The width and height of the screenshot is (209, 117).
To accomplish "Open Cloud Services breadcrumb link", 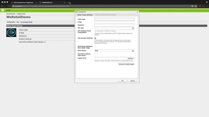I will [11, 14].
